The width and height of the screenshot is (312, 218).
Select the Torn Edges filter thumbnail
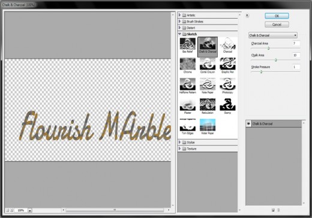pos(187,125)
